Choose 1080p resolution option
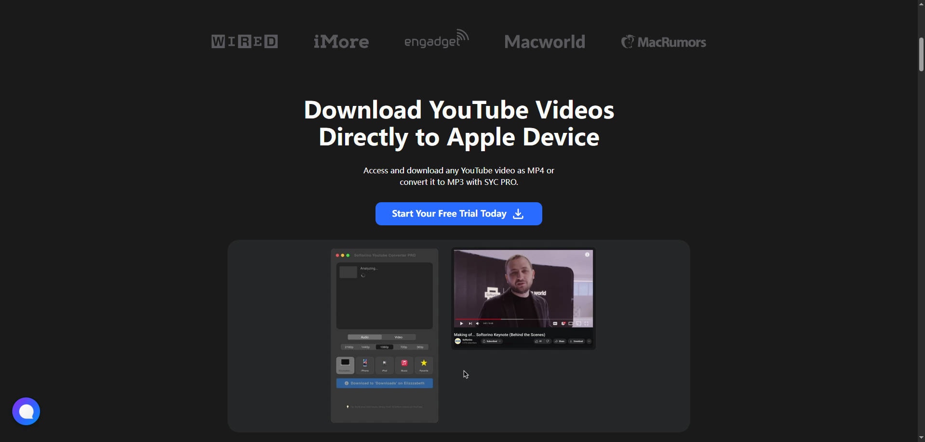 pyautogui.click(x=385, y=347)
